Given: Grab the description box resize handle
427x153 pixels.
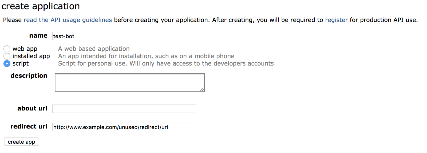Looking at the screenshot, I should (202, 90).
